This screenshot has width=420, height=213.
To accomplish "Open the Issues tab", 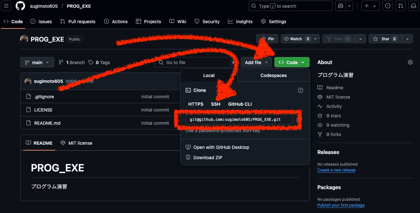I will click(41, 22).
